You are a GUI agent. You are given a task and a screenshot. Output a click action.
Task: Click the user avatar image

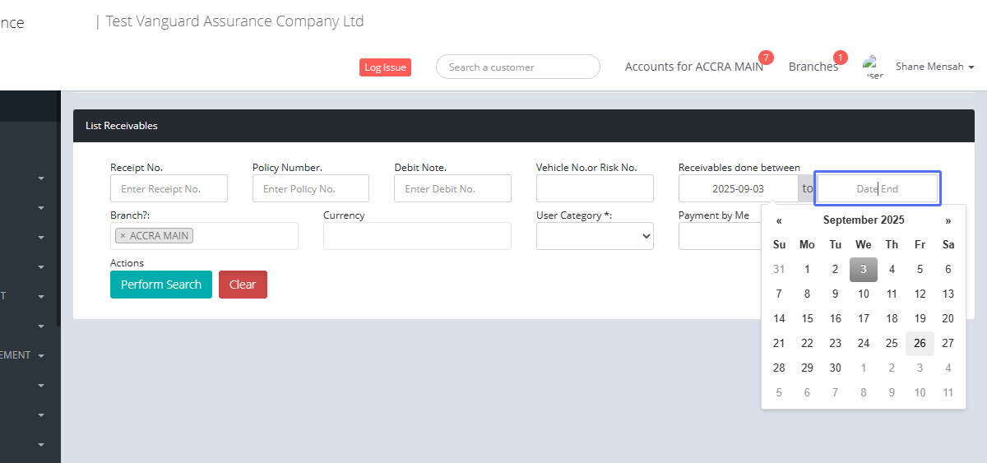[x=872, y=67]
